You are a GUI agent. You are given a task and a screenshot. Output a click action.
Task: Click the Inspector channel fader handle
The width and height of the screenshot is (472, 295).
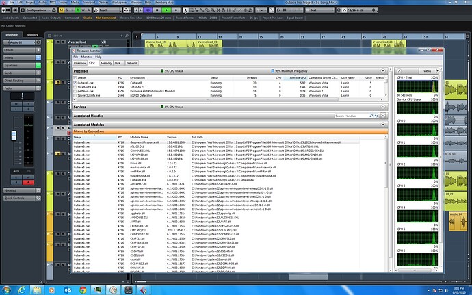[x=14, y=136]
